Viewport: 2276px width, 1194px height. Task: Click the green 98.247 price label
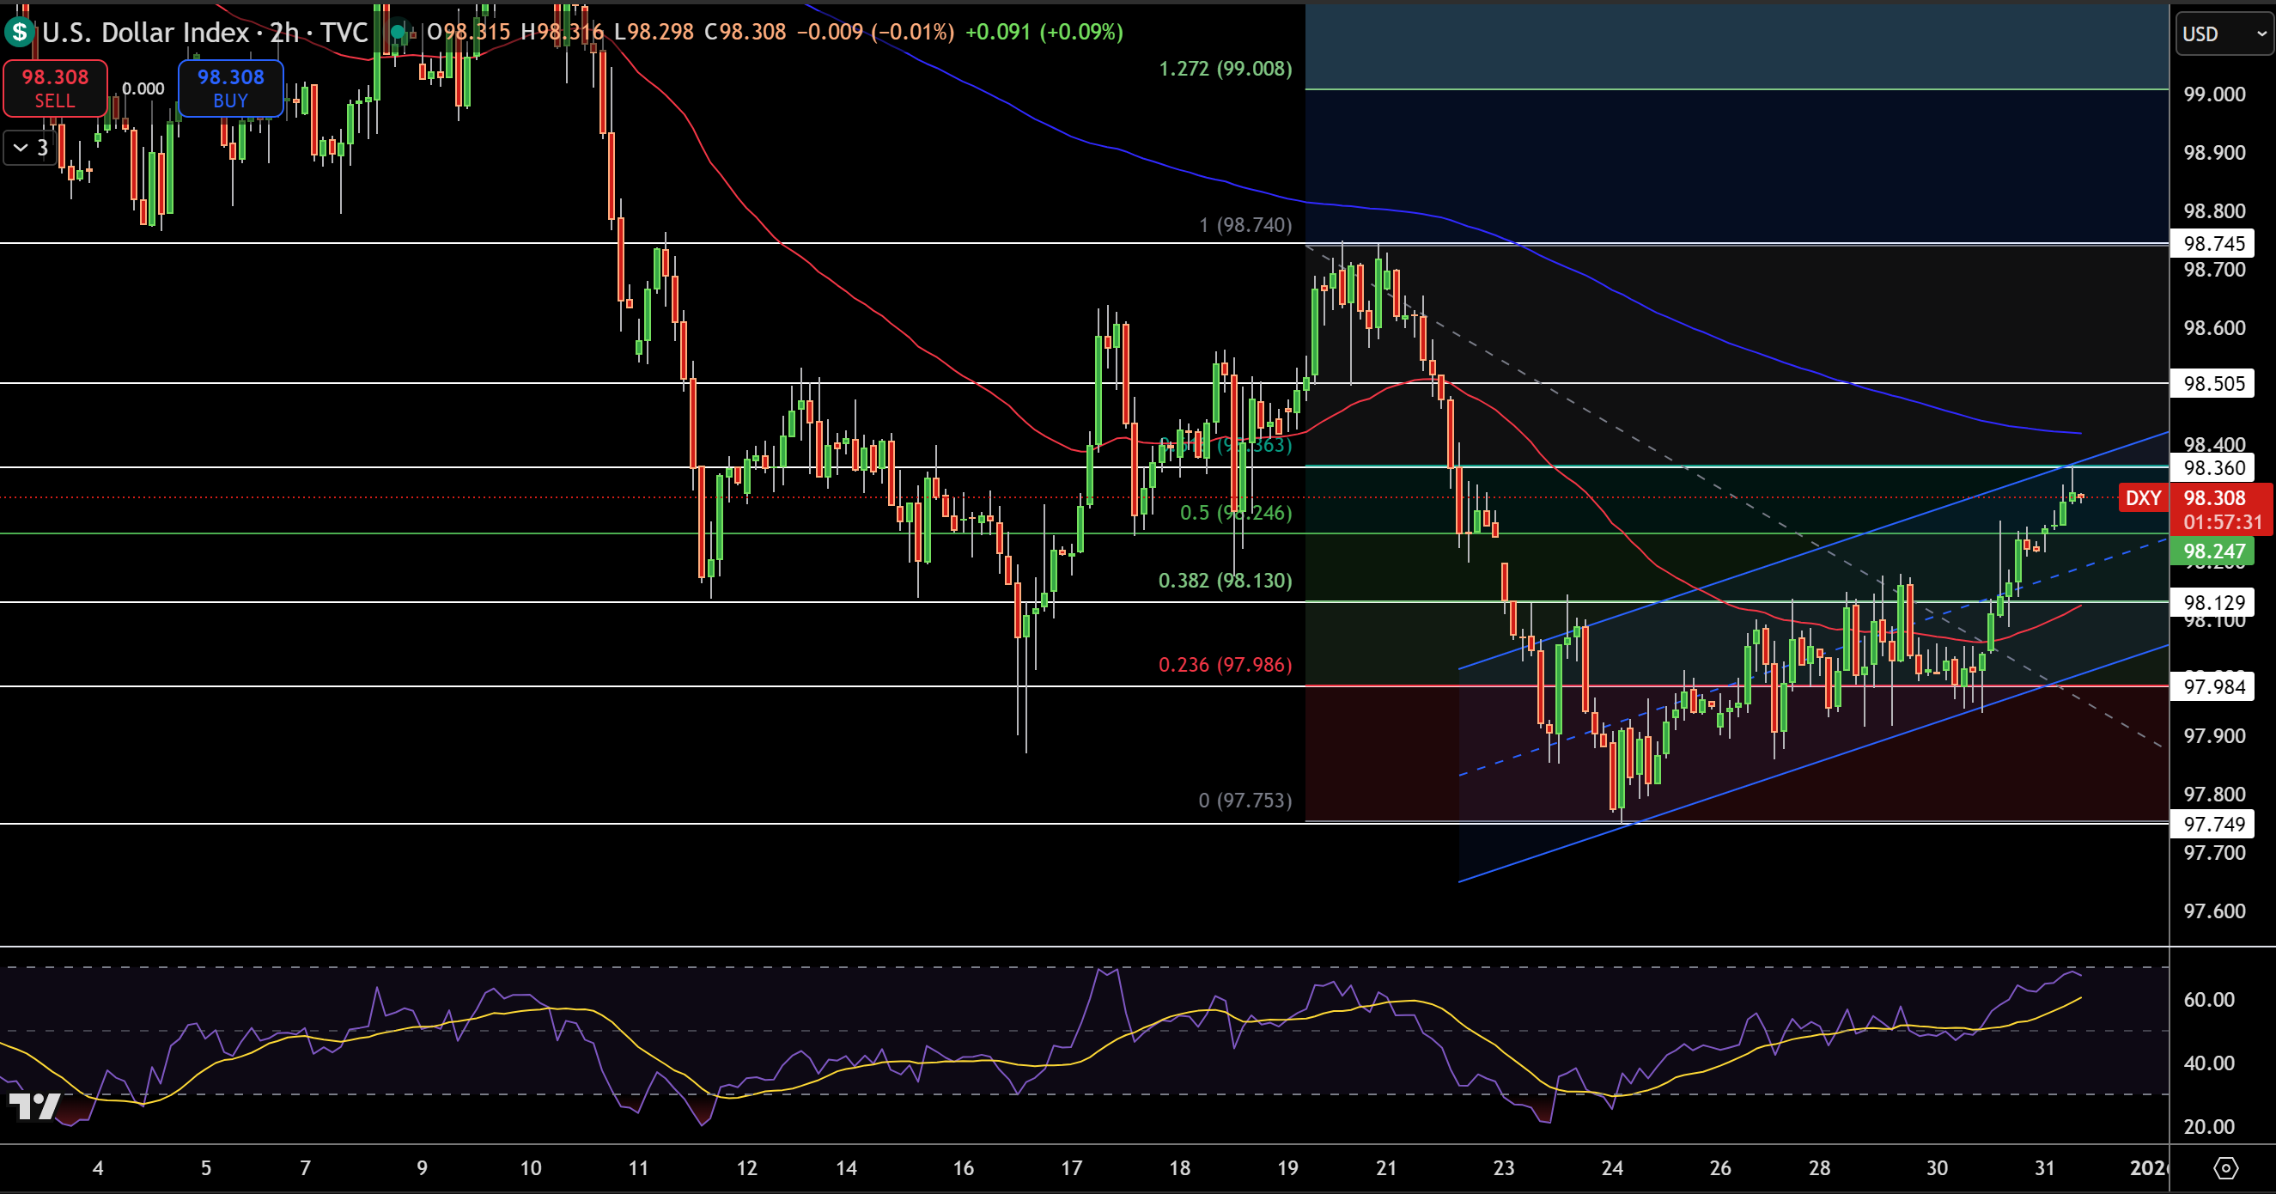2213,551
